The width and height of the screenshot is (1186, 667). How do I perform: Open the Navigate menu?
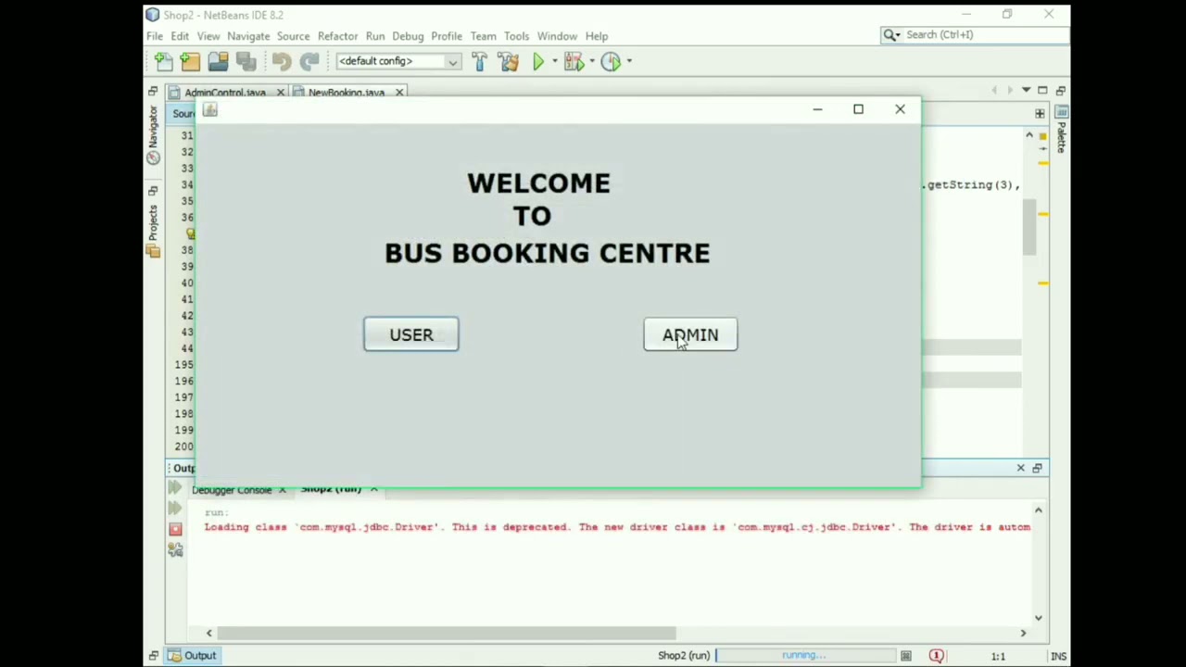pos(248,36)
